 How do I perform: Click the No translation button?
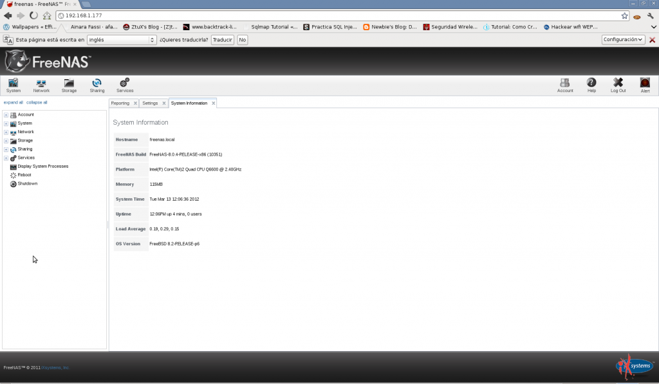243,40
